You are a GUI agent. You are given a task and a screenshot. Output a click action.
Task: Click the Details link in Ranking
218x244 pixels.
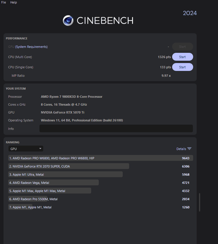[181, 149]
